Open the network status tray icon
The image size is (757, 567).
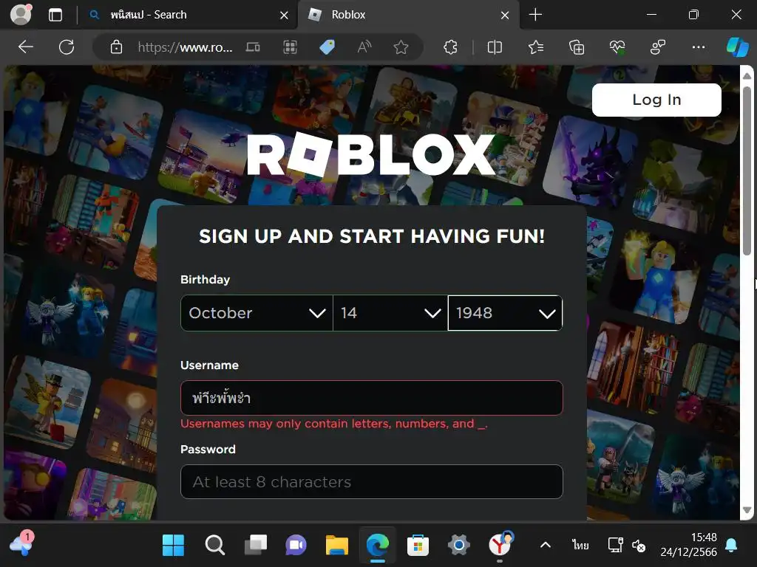(615, 546)
